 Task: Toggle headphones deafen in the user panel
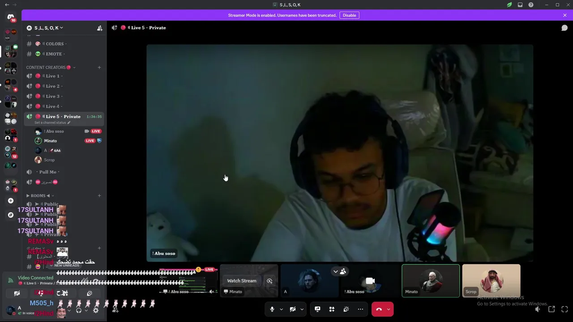pos(79,310)
